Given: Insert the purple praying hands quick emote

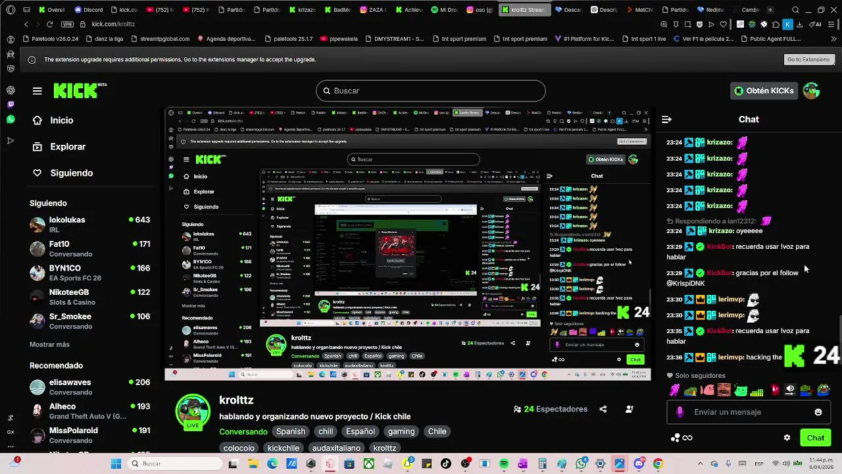Looking at the screenshot, I should point(674,390).
